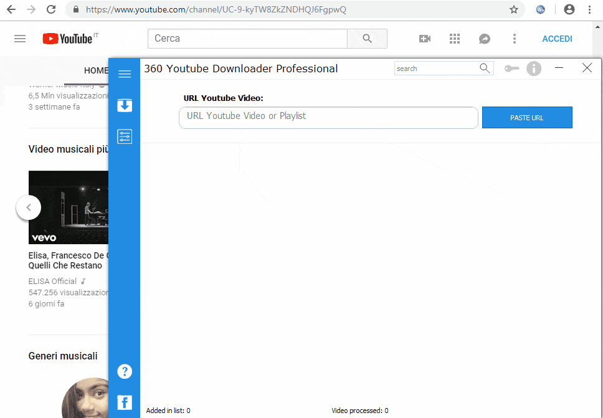
Task: Open the YouTube settings three-dot menu
Action: 515,39
